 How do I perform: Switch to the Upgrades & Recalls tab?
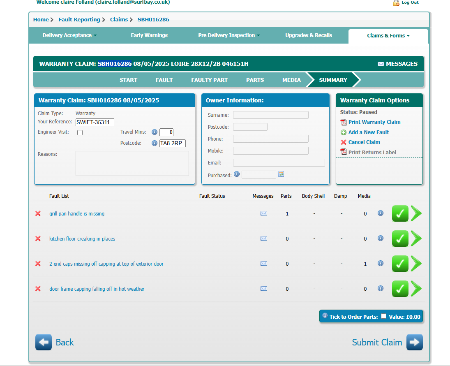click(x=309, y=35)
